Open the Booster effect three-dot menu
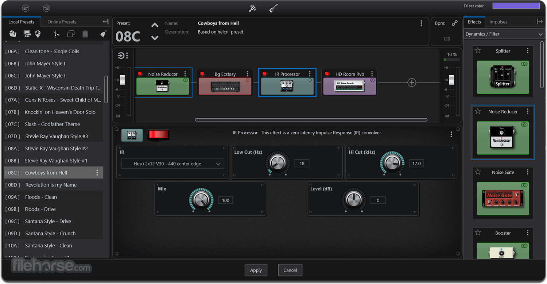Image resolution: width=547 pixels, height=284 pixels. tap(528, 233)
